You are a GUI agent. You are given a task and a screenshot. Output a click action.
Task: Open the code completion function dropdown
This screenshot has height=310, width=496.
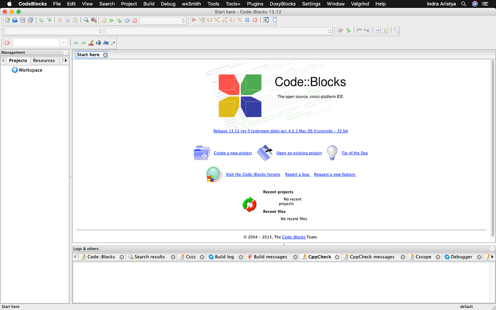tap(219, 31)
